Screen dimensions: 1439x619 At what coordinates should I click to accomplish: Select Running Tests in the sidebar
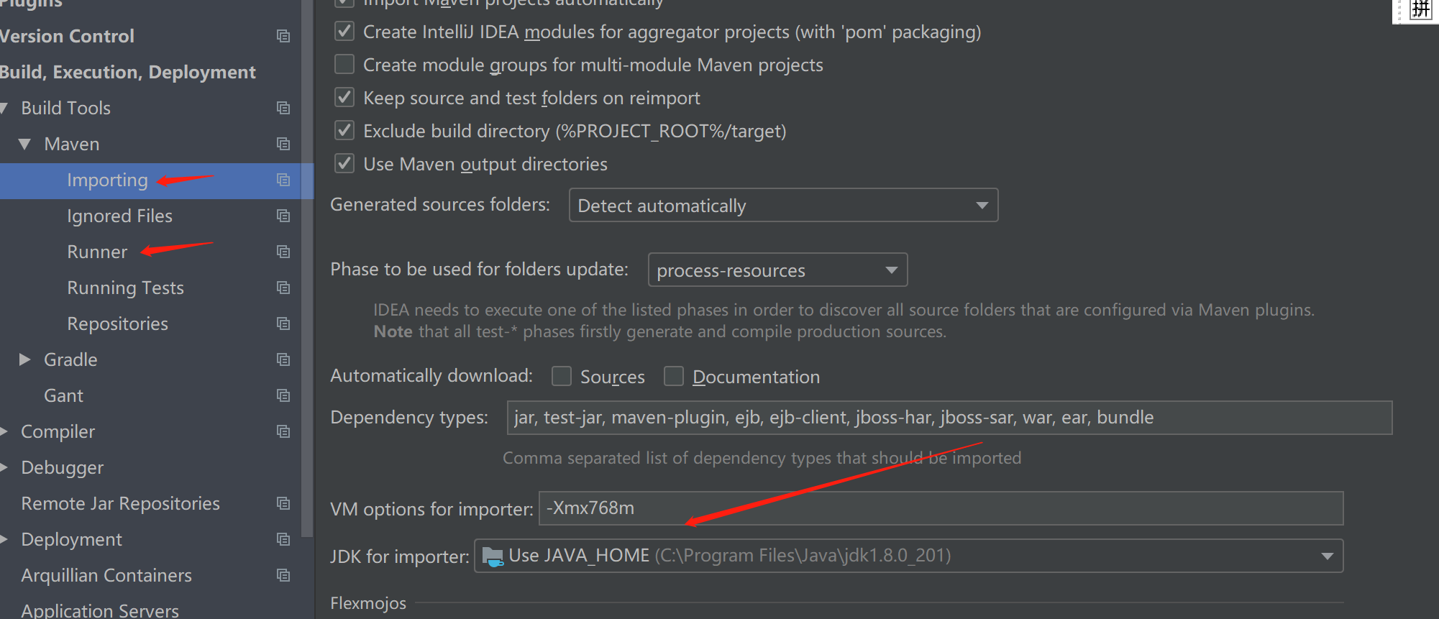click(125, 288)
